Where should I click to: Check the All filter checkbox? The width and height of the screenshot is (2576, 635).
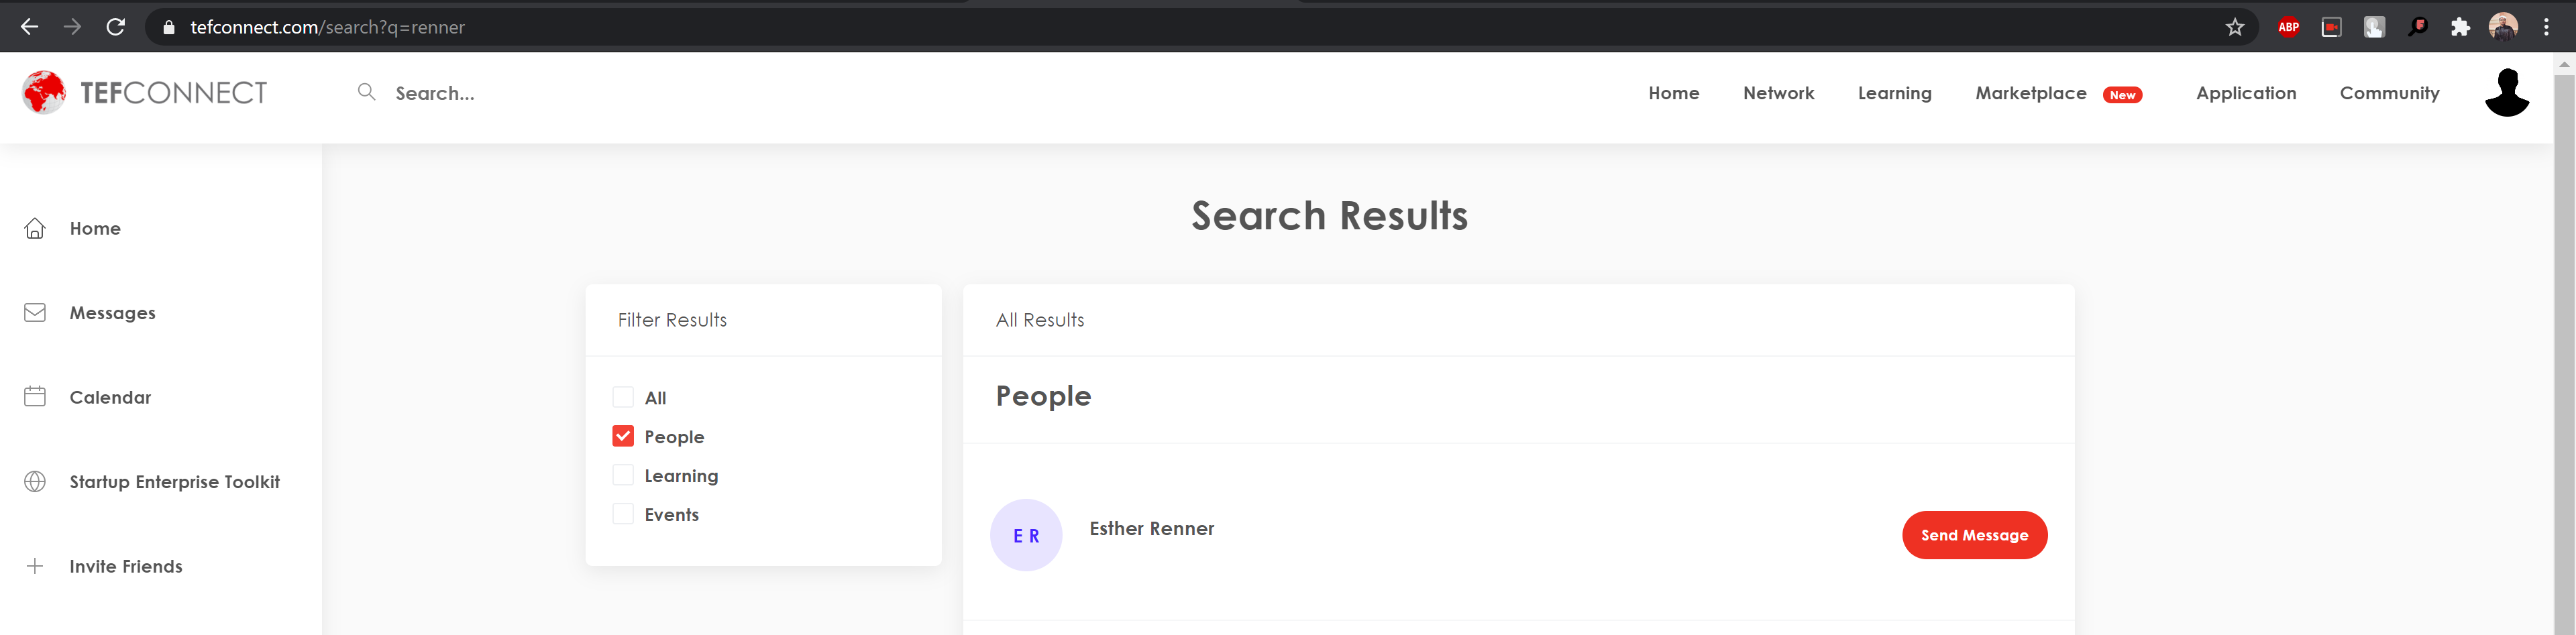(623, 398)
